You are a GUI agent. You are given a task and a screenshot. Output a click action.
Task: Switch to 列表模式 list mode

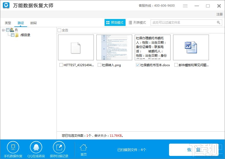137,22
